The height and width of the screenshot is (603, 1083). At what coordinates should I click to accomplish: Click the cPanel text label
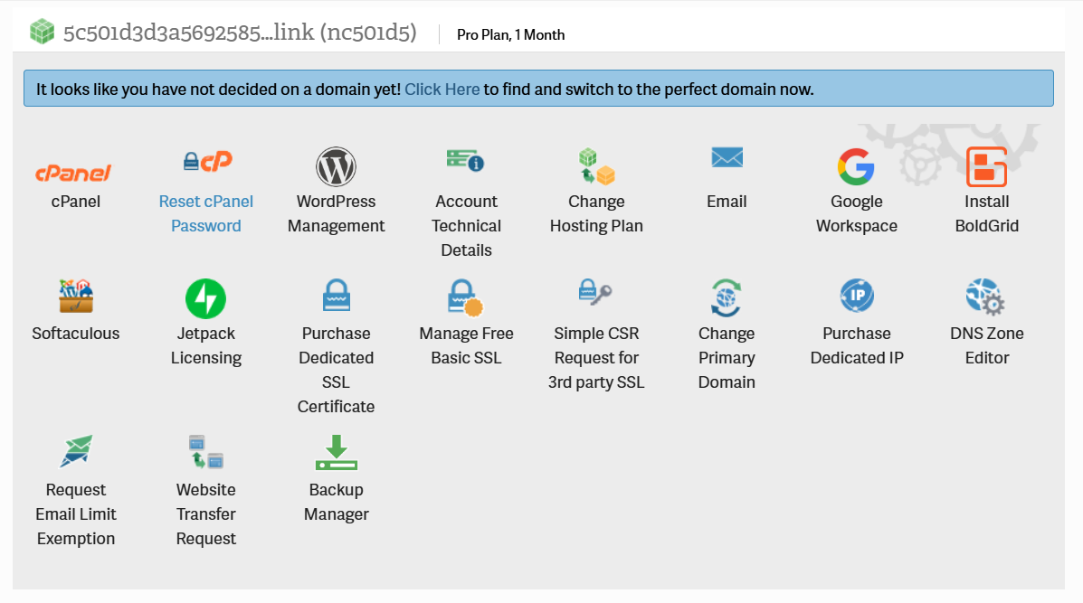76,202
